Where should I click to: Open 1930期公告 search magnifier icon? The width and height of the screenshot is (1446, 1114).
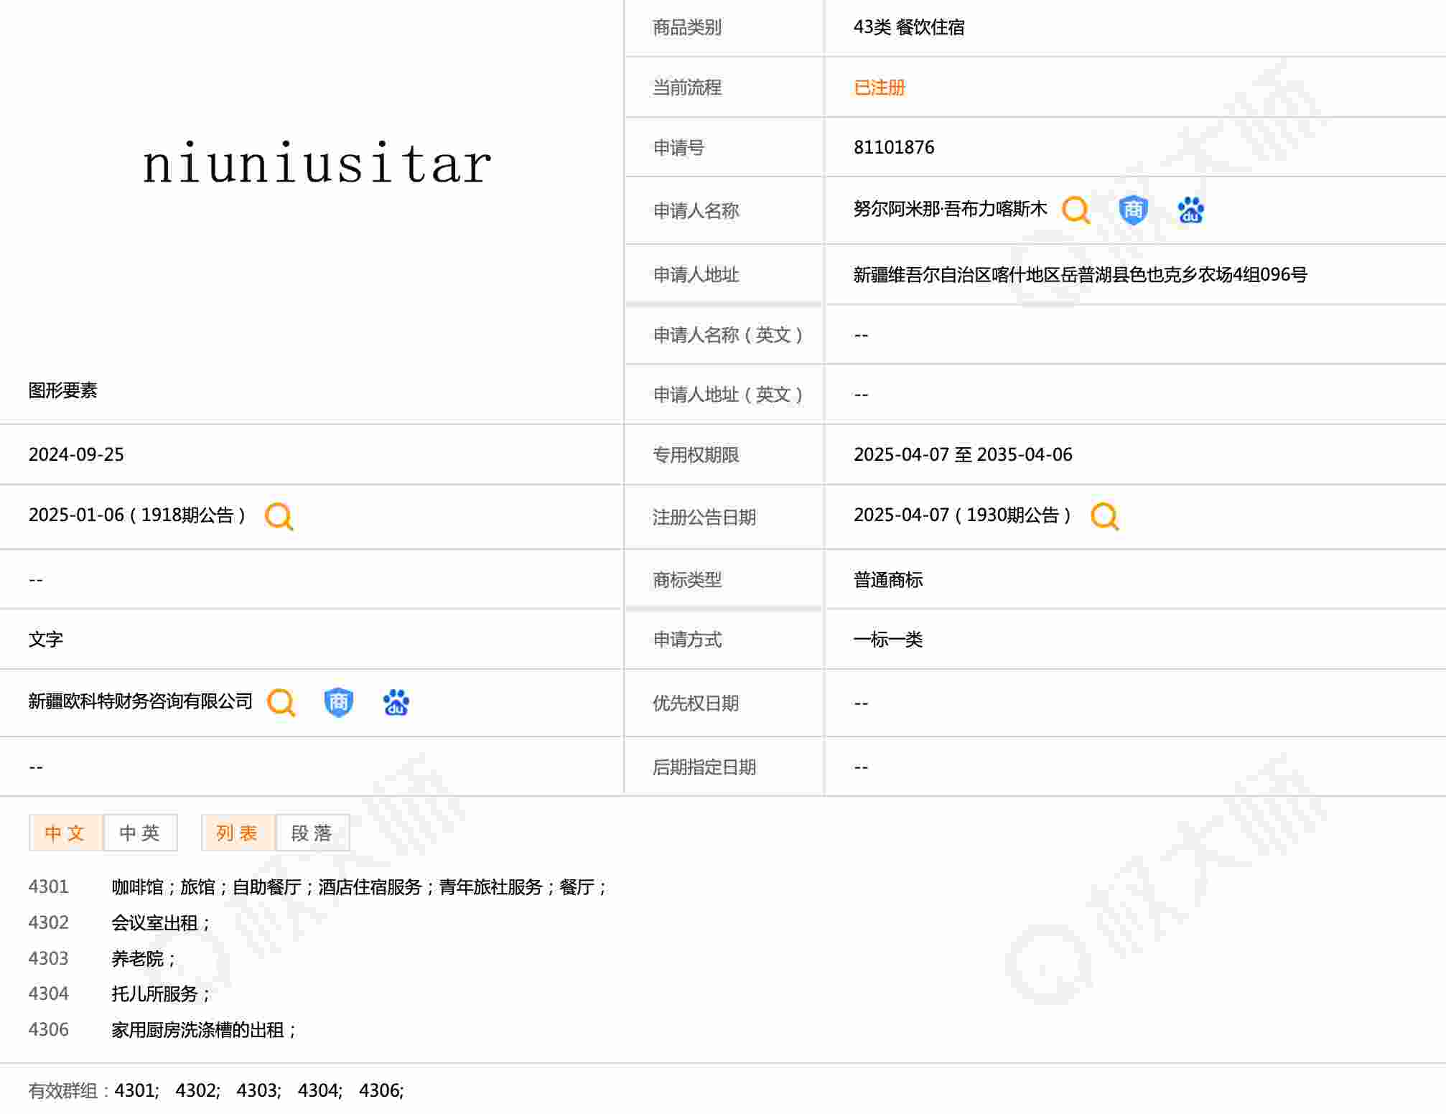(x=1104, y=516)
